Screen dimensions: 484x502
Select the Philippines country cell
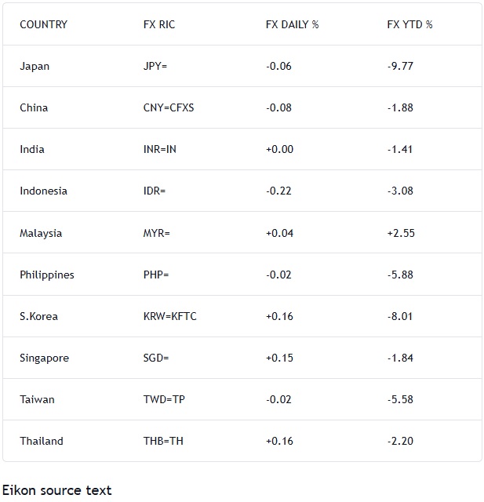point(47,275)
